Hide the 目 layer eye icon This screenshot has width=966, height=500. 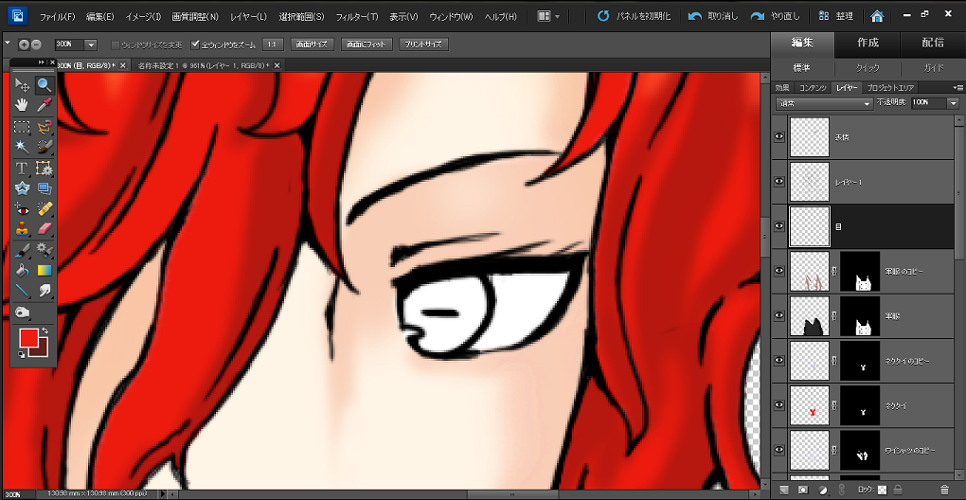pos(779,226)
